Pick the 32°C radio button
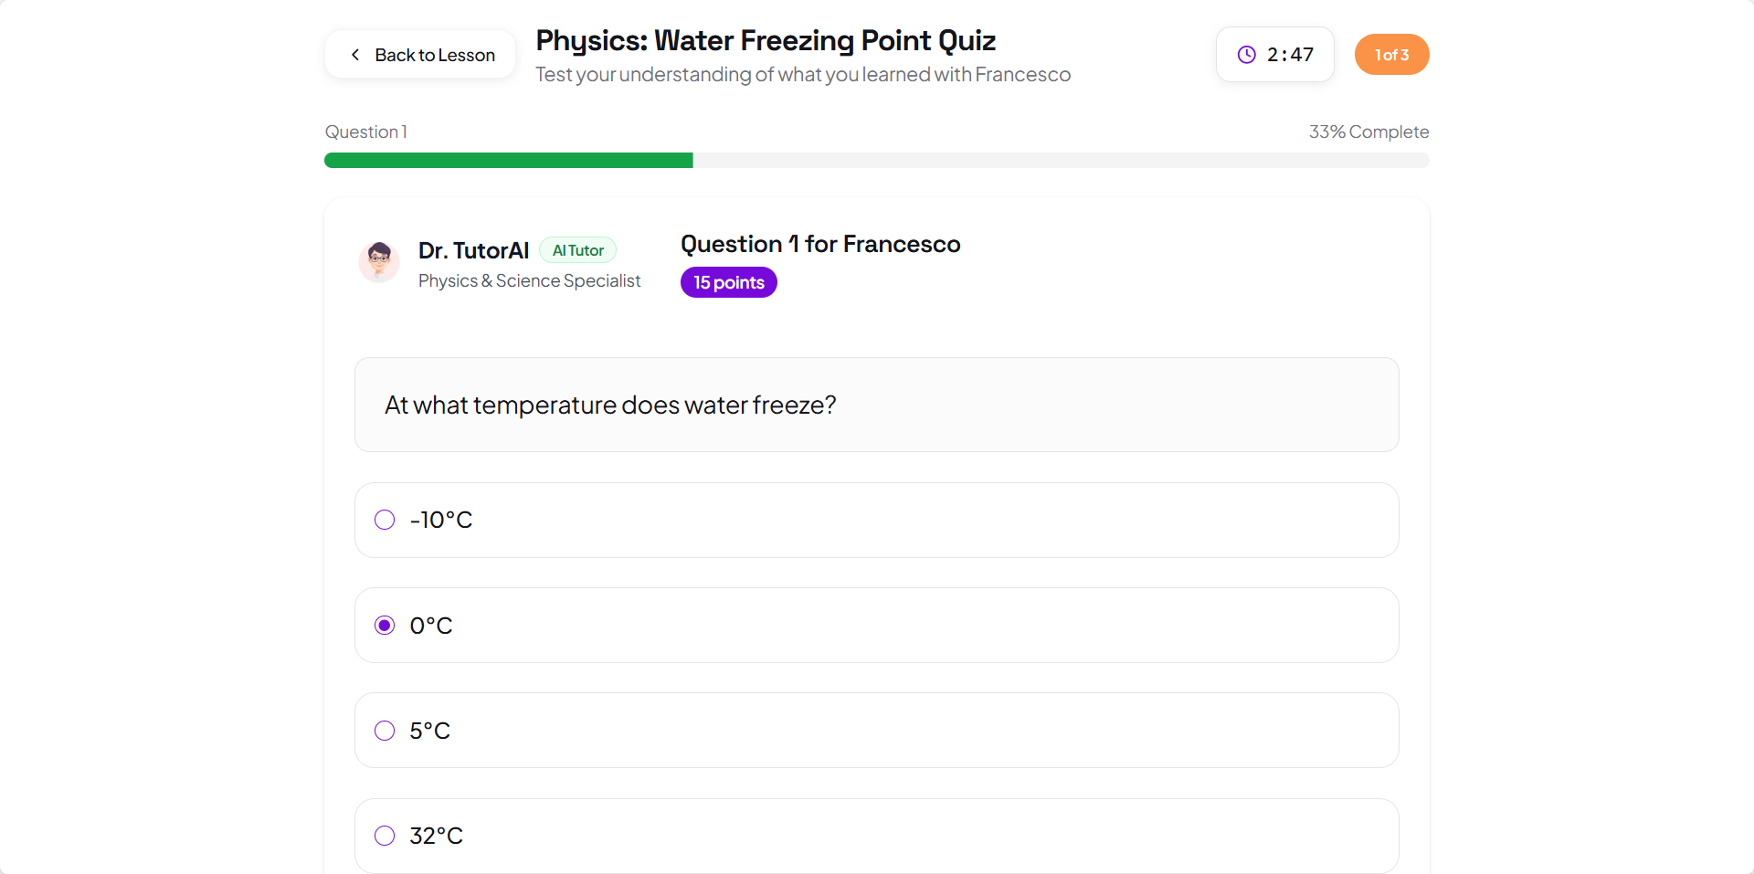Screen dimensions: 1754x874 (x=385, y=836)
